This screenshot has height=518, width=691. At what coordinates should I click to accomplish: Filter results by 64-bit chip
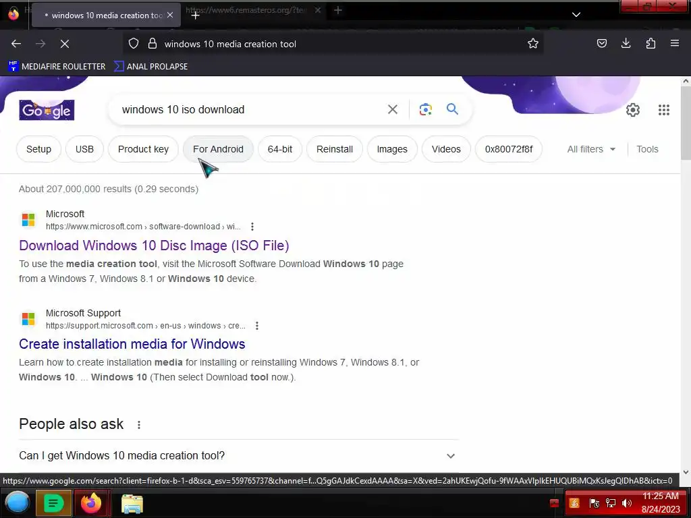[x=280, y=149]
